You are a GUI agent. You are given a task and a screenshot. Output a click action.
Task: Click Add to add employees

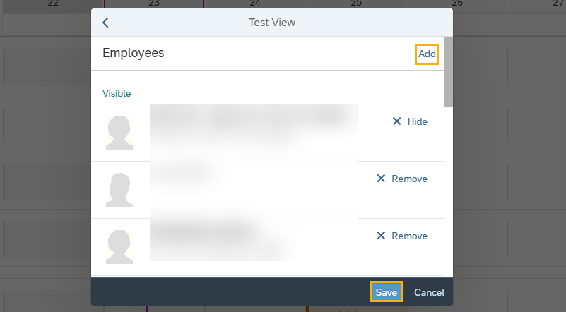point(427,54)
